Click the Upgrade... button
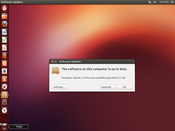Screen dimensions: 175x131 [x=107, y=87]
